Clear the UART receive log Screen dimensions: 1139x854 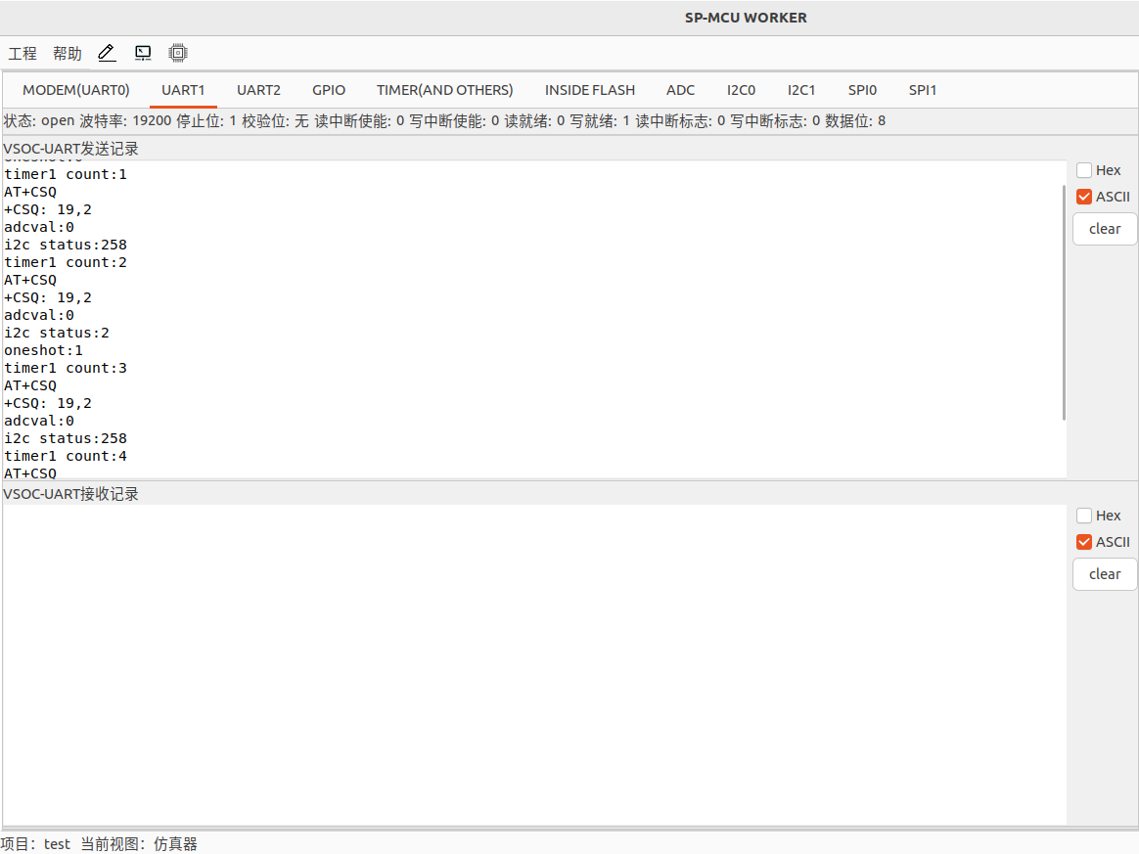tap(1105, 574)
